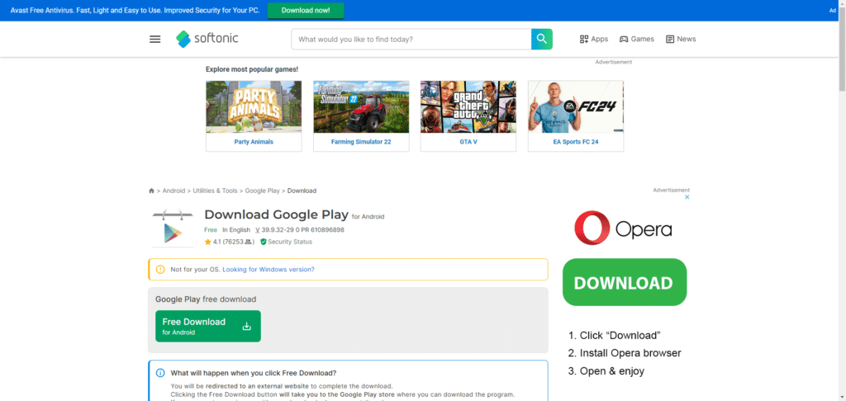Click the green Opera DOWNLOAD button

pyautogui.click(x=625, y=282)
